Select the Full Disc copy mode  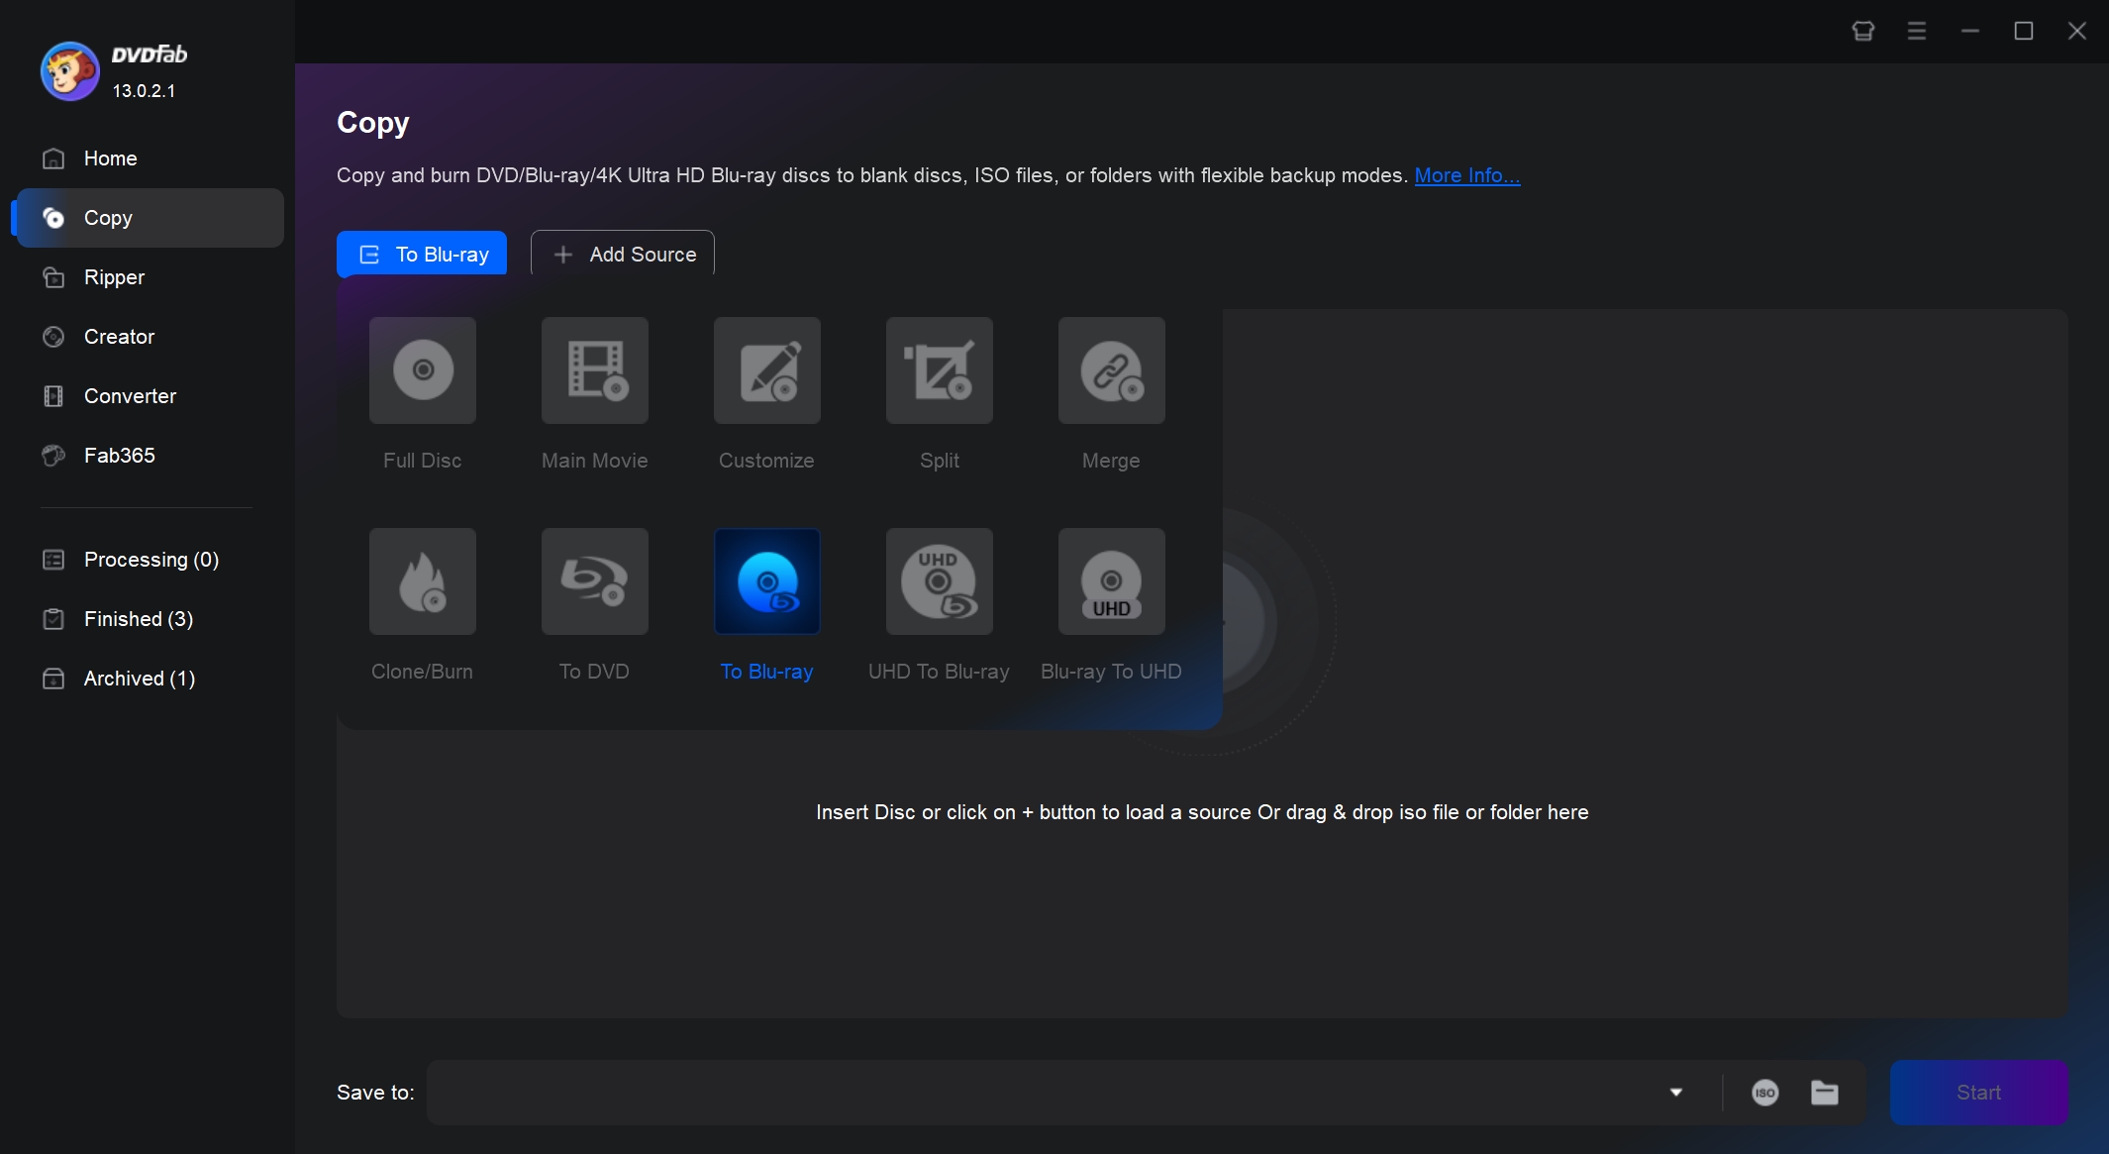click(423, 370)
